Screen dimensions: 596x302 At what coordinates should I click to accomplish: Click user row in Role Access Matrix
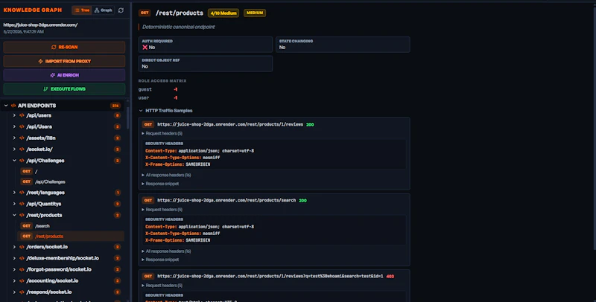coord(158,98)
